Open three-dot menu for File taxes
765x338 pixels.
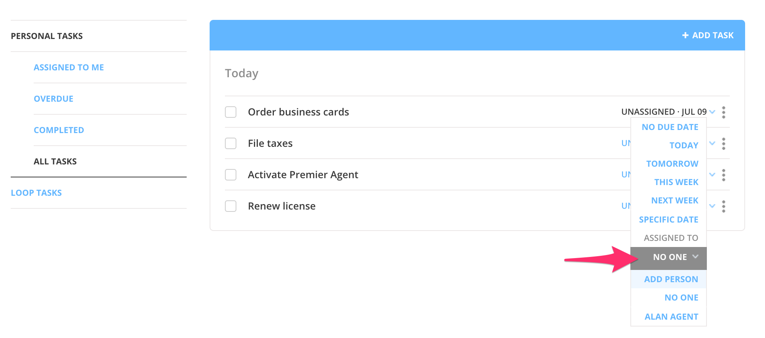723,143
